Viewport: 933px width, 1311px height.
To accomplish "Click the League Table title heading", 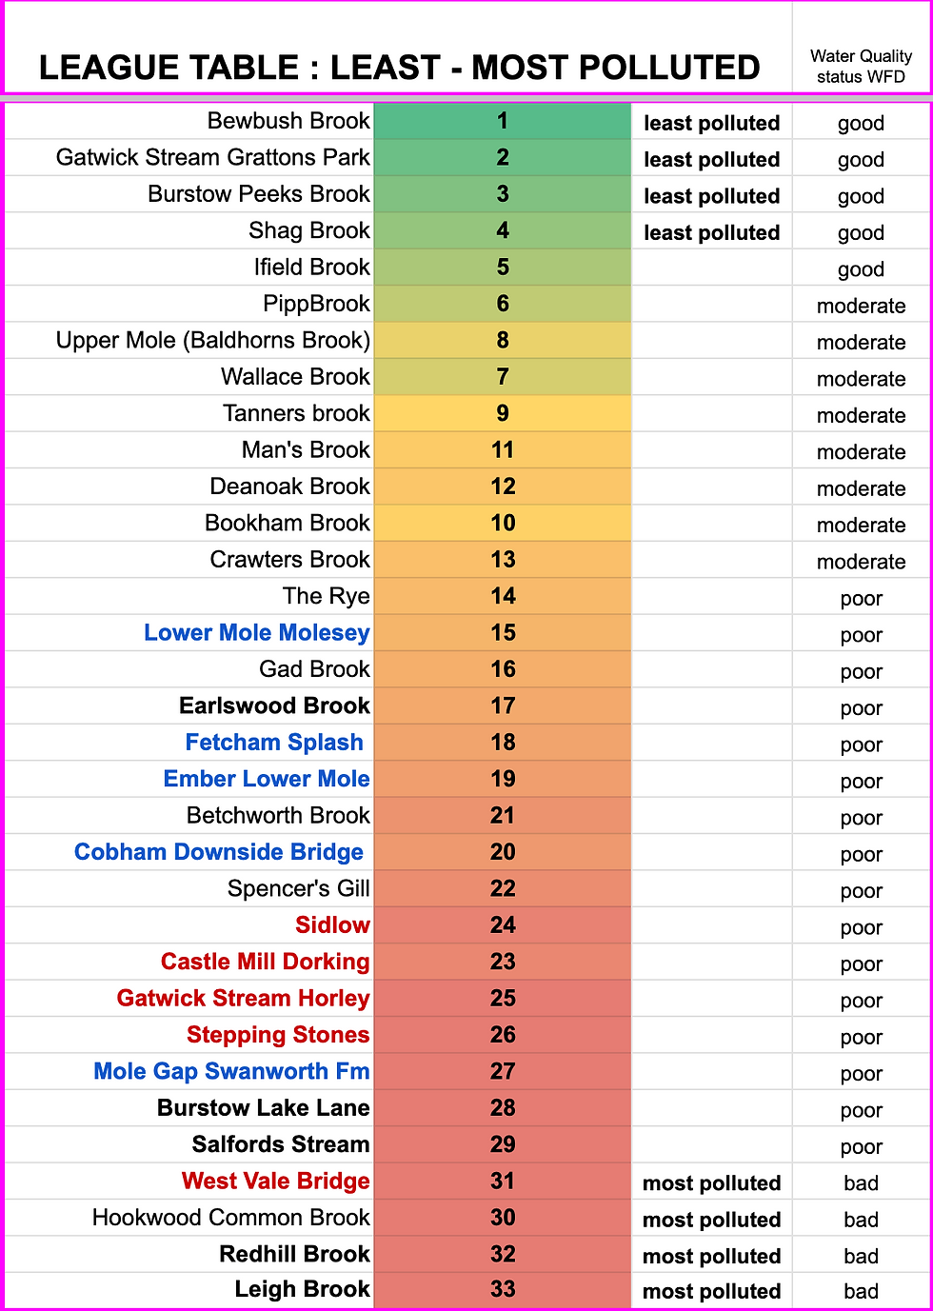I will [400, 68].
